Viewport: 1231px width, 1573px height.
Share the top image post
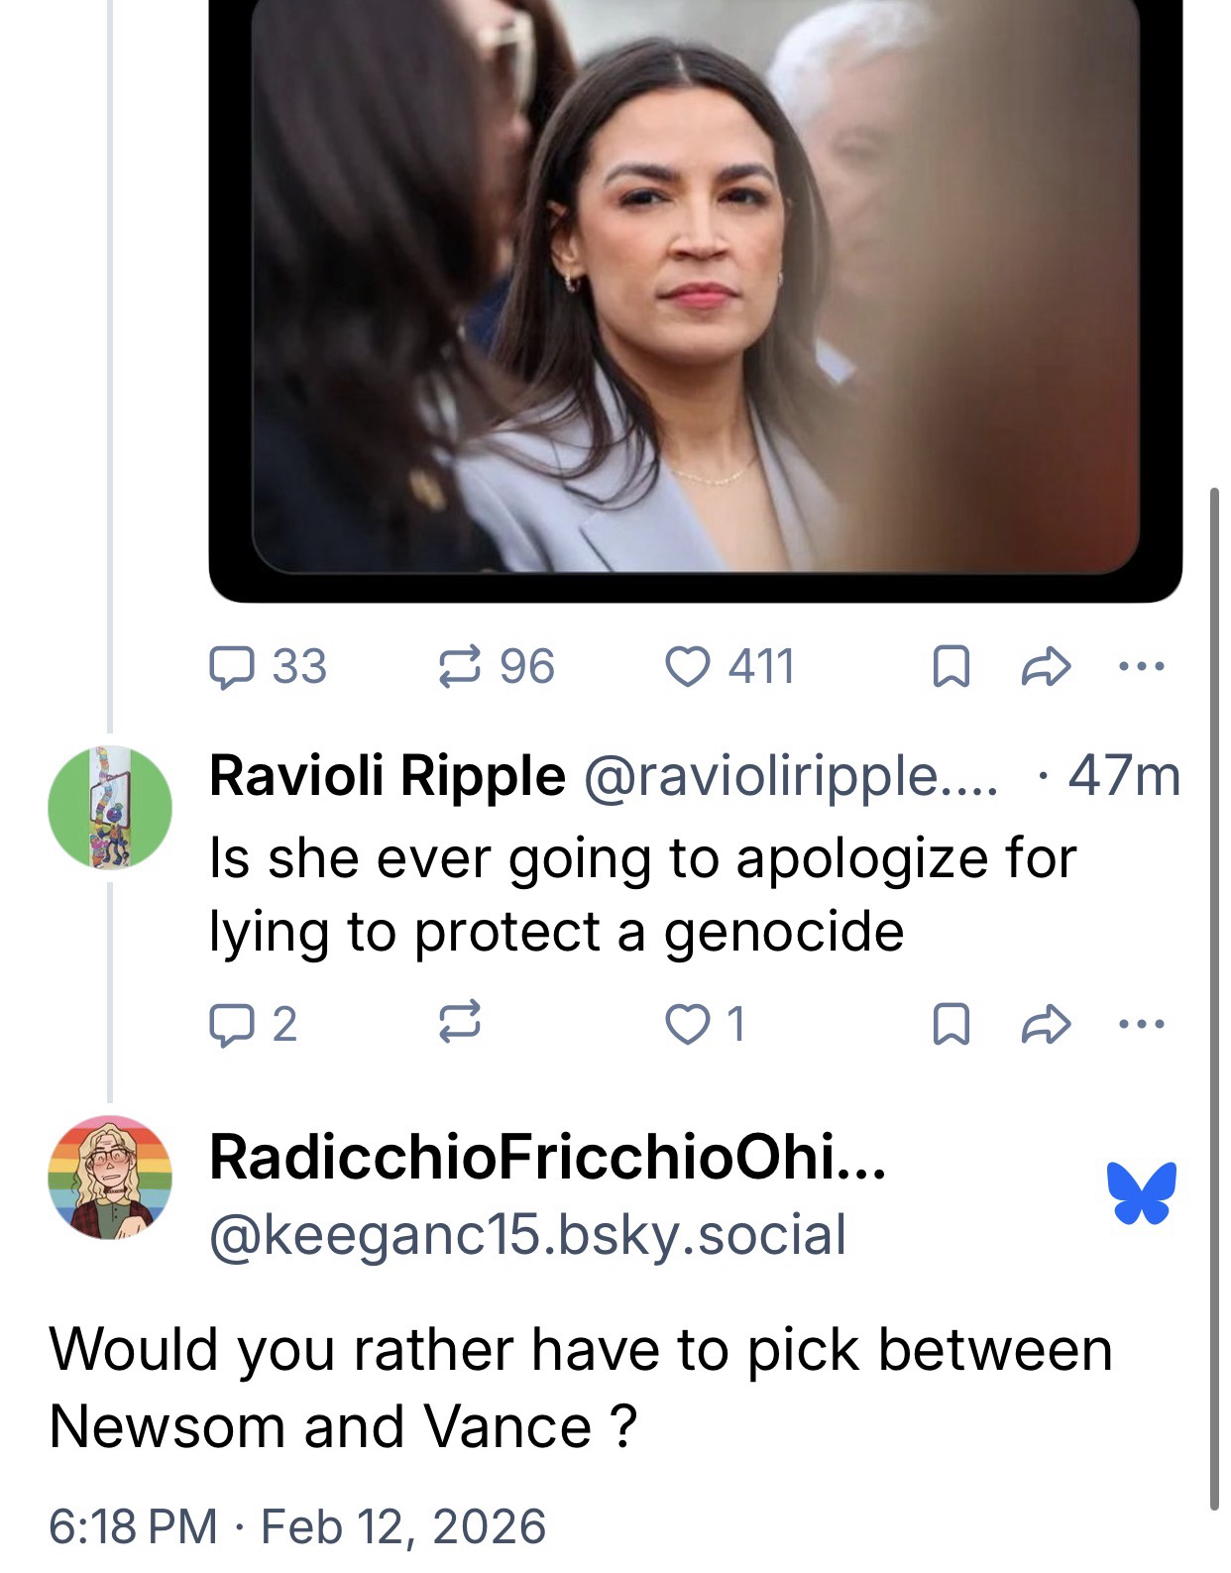pyautogui.click(x=1046, y=666)
